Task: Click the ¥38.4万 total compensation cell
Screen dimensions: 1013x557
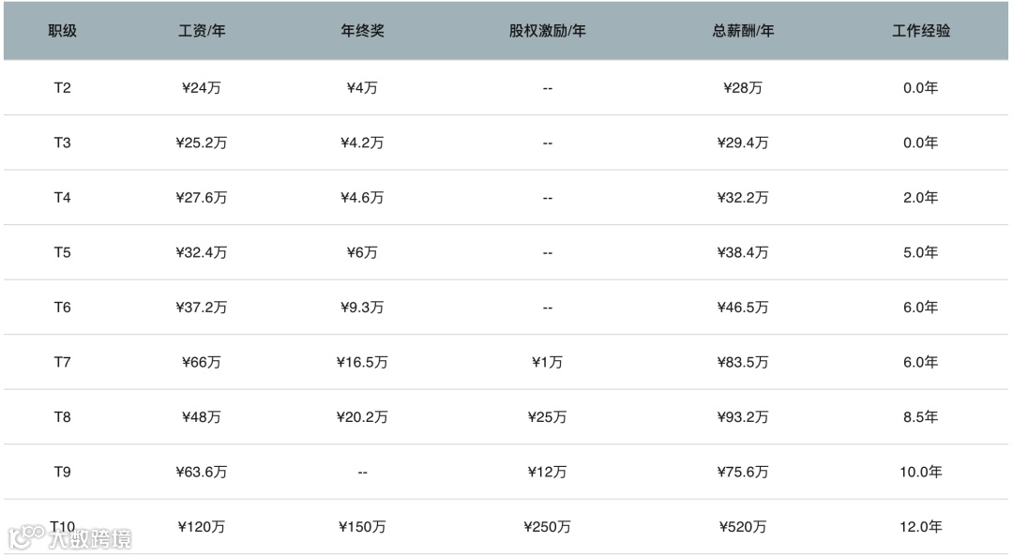Action: 743,253
